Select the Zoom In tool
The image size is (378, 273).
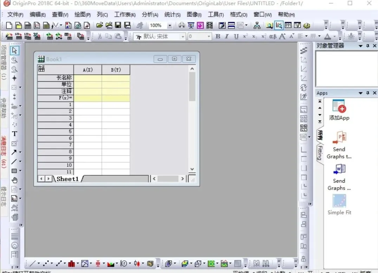(14, 60)
